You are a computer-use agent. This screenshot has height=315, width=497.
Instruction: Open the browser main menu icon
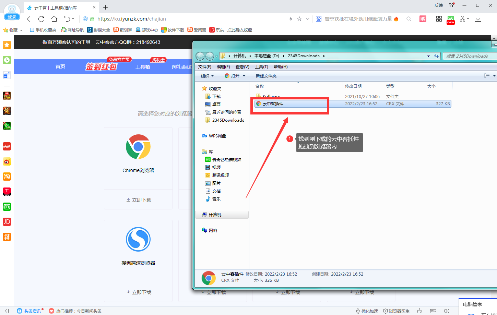490,19
